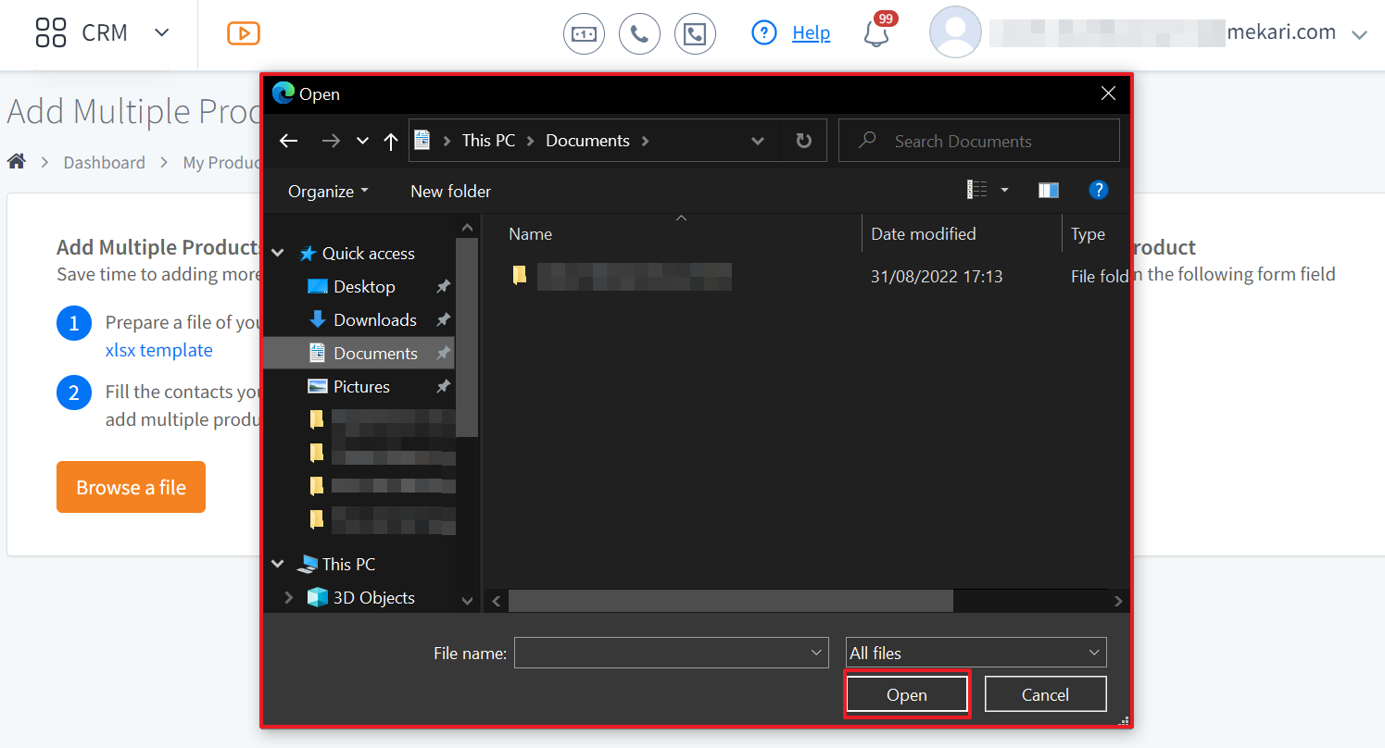The image size is (1385, 748).
Task: Click the sidebar scroll-down arrow
Action: click(468, 601)
